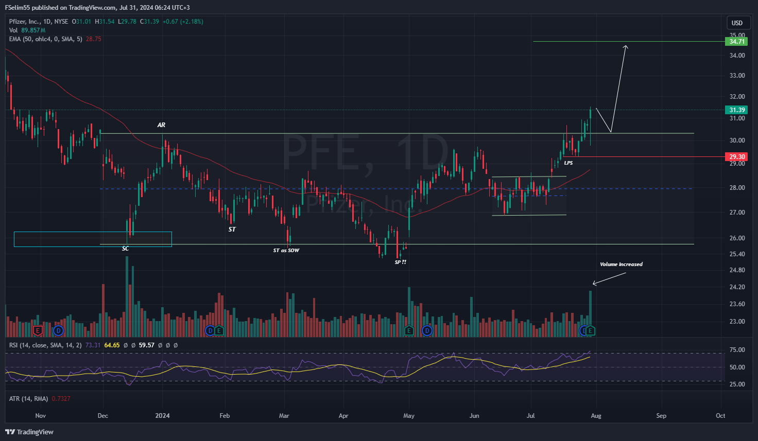Open the USD currency selector
The width and height of the screenshot is (758, 441).
tap(737, 23)
